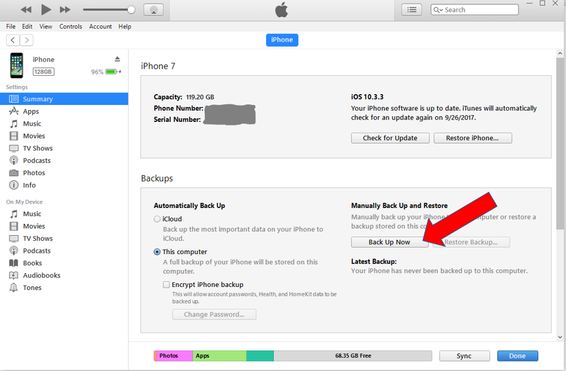
Task: Open the Controls menu
Action: [71, 27]
